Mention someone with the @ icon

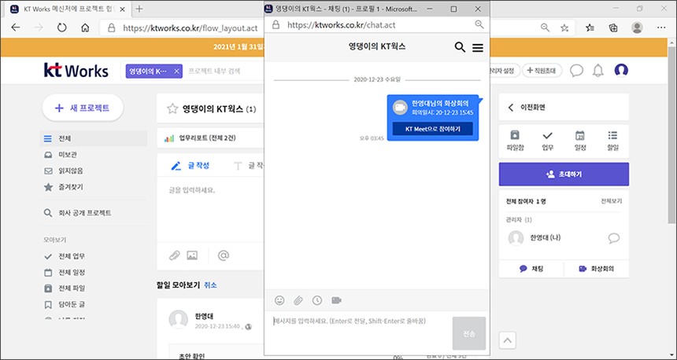(x=224, y=255)
